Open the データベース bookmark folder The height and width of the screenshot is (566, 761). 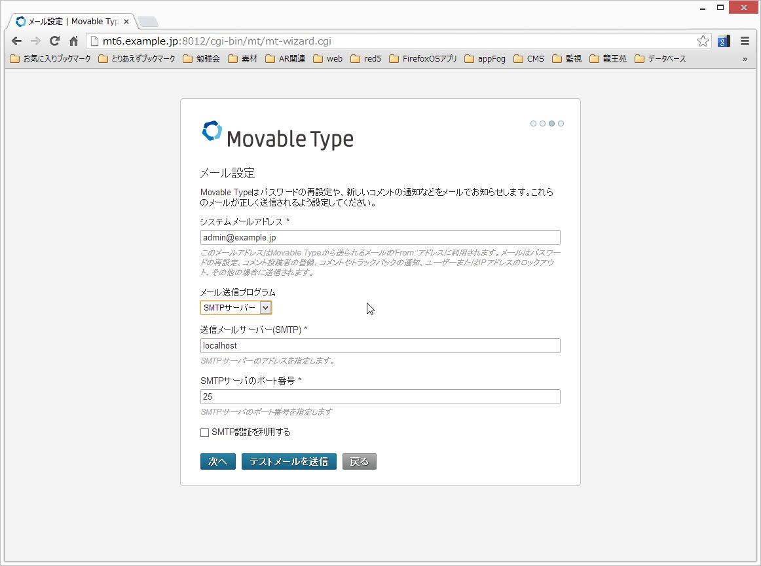pos(661,59)
